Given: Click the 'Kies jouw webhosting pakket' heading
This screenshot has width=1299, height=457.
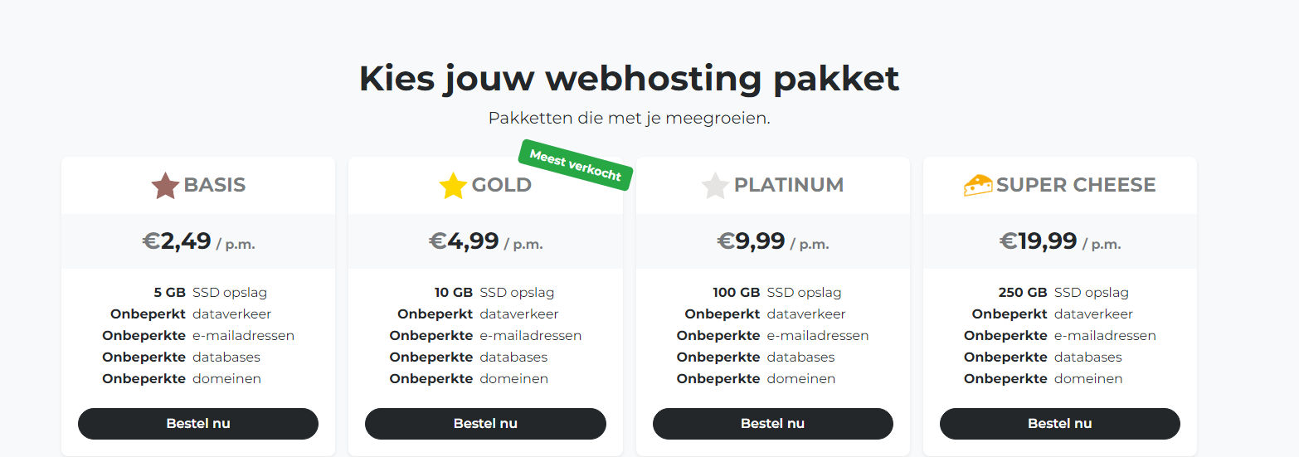Looking at the screenshot, I should [629, 79].
